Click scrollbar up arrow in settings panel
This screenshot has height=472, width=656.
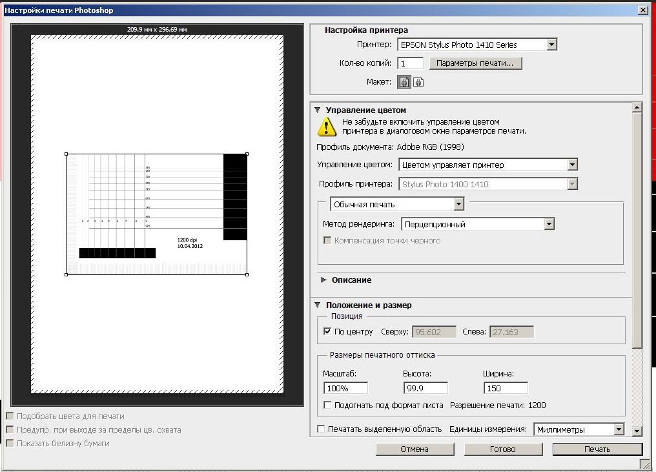(x=637, y=108)
